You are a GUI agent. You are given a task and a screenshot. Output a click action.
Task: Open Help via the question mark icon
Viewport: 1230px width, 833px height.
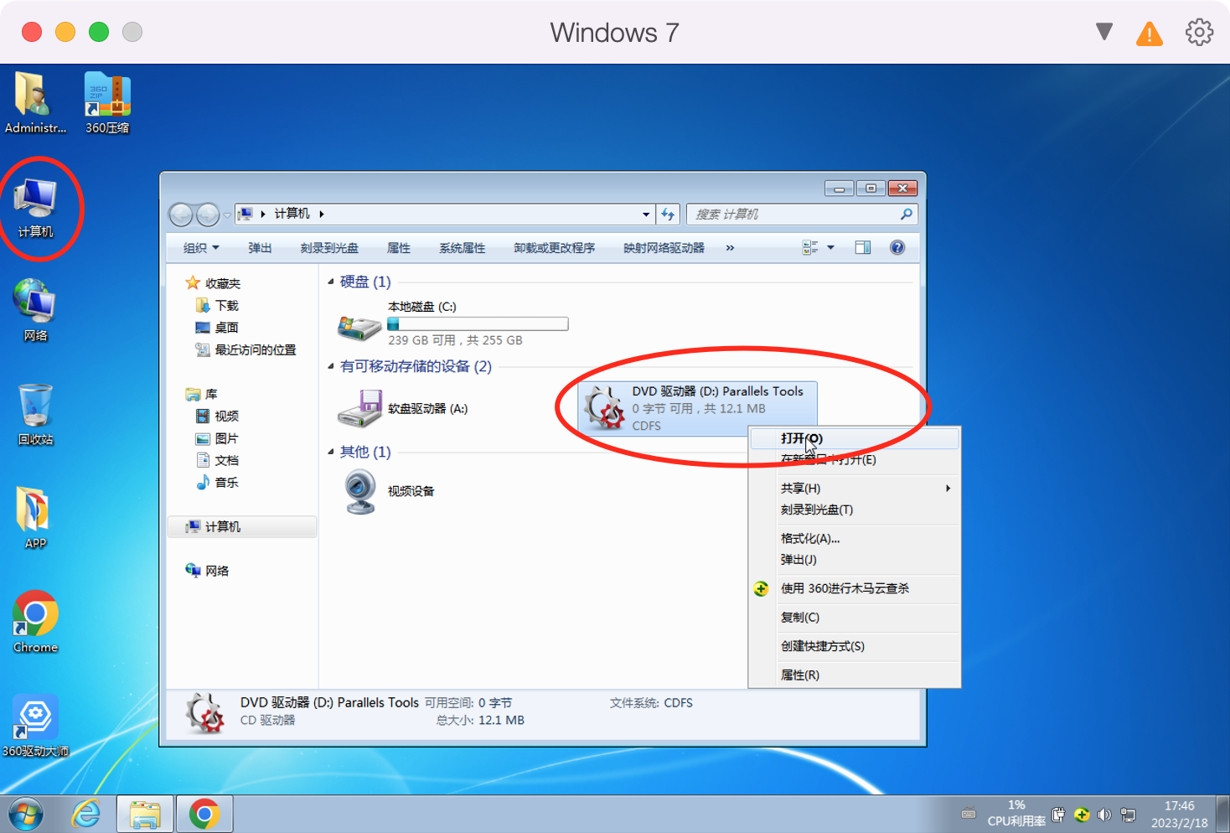point(897,247)
